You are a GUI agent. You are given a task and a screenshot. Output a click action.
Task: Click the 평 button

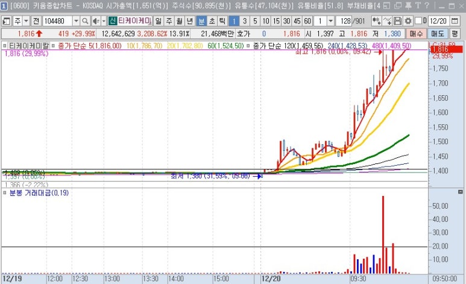click(x=455, y=34)
